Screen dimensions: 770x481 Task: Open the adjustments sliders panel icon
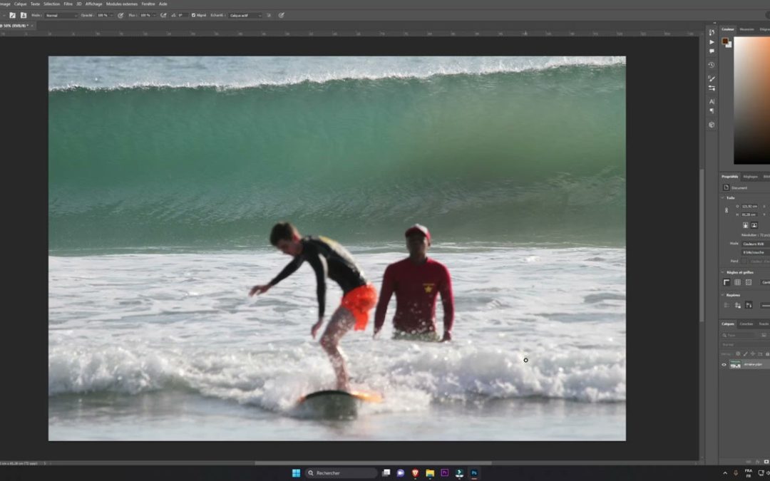coord(712,88)
